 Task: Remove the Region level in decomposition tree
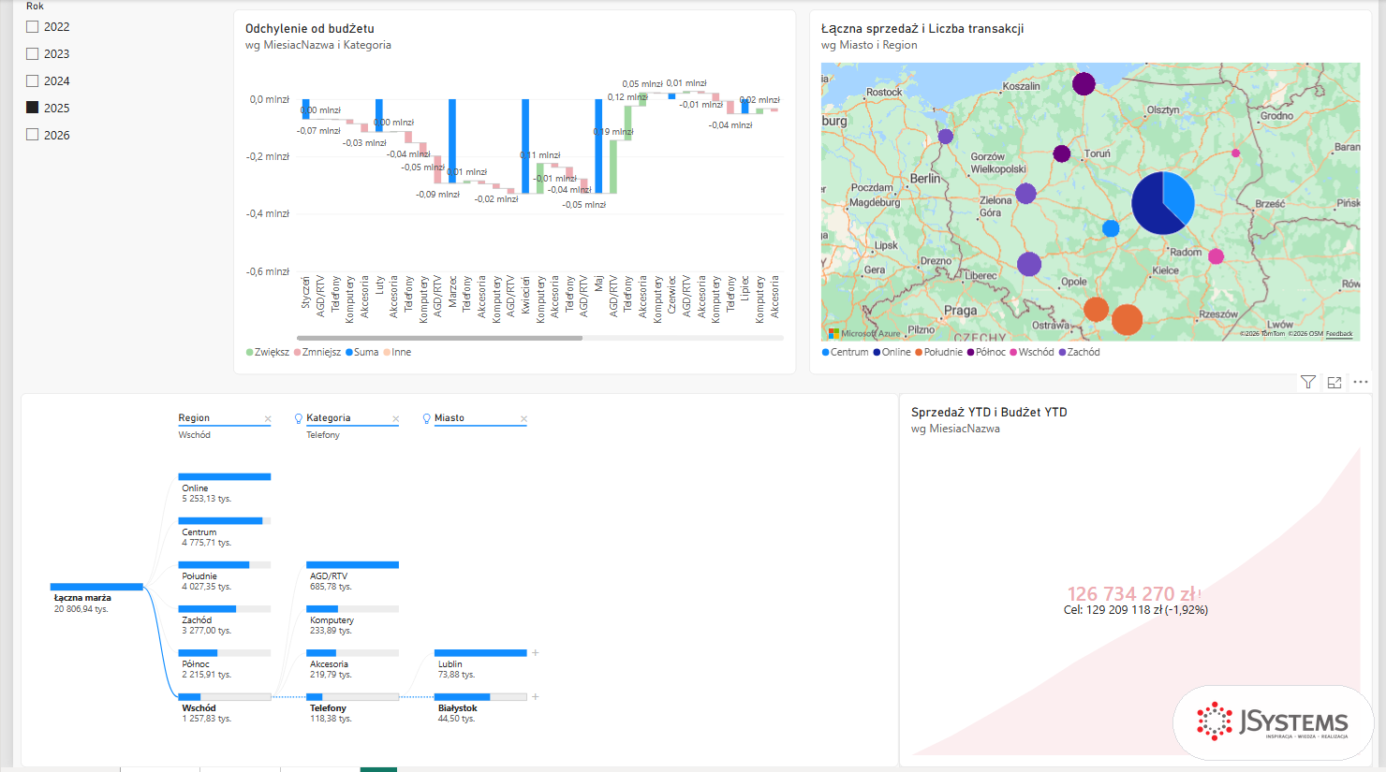pos(268,418)
